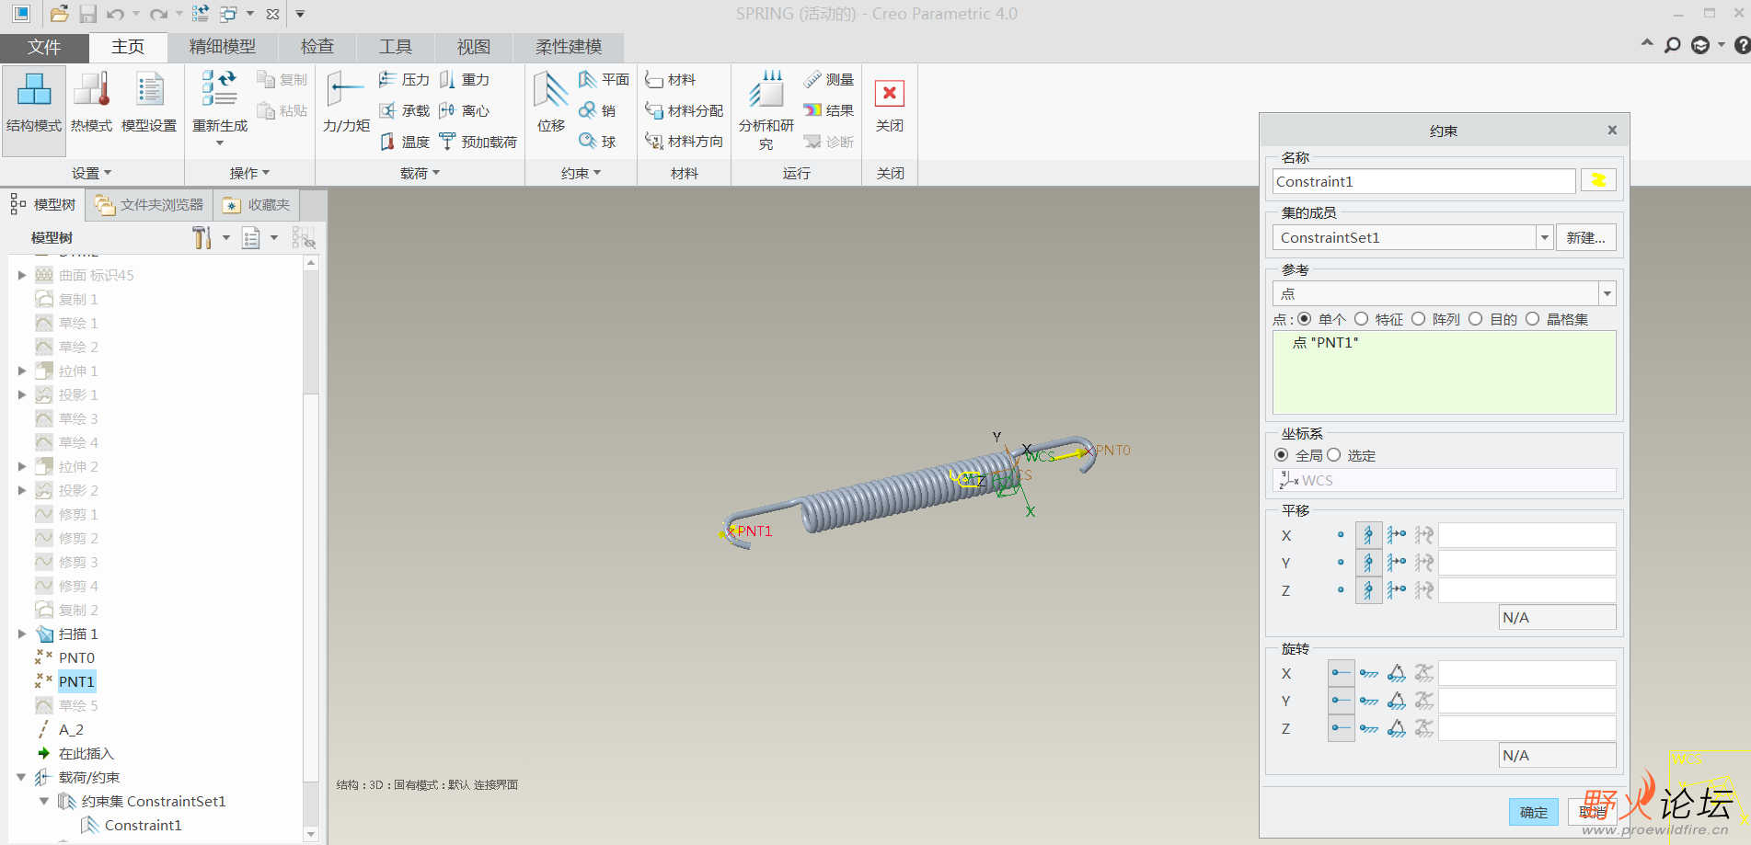The width and height of the screenshot is (1751, 845).
Task: Set rotation X to fixed
Action: click(x=1368, y=673)
